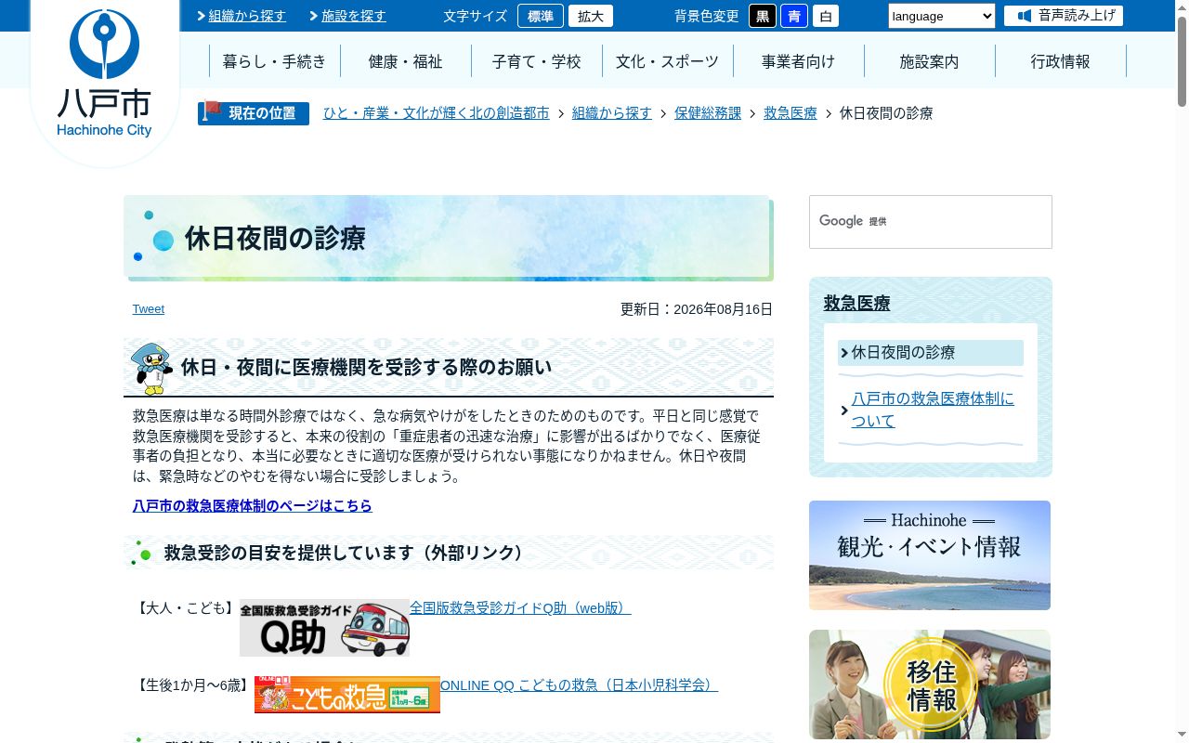Open 八戸市の救急医療体制のページはこちら link
Screen dimensions: 1189x743
pyautogui.click(x=252, y=506)
